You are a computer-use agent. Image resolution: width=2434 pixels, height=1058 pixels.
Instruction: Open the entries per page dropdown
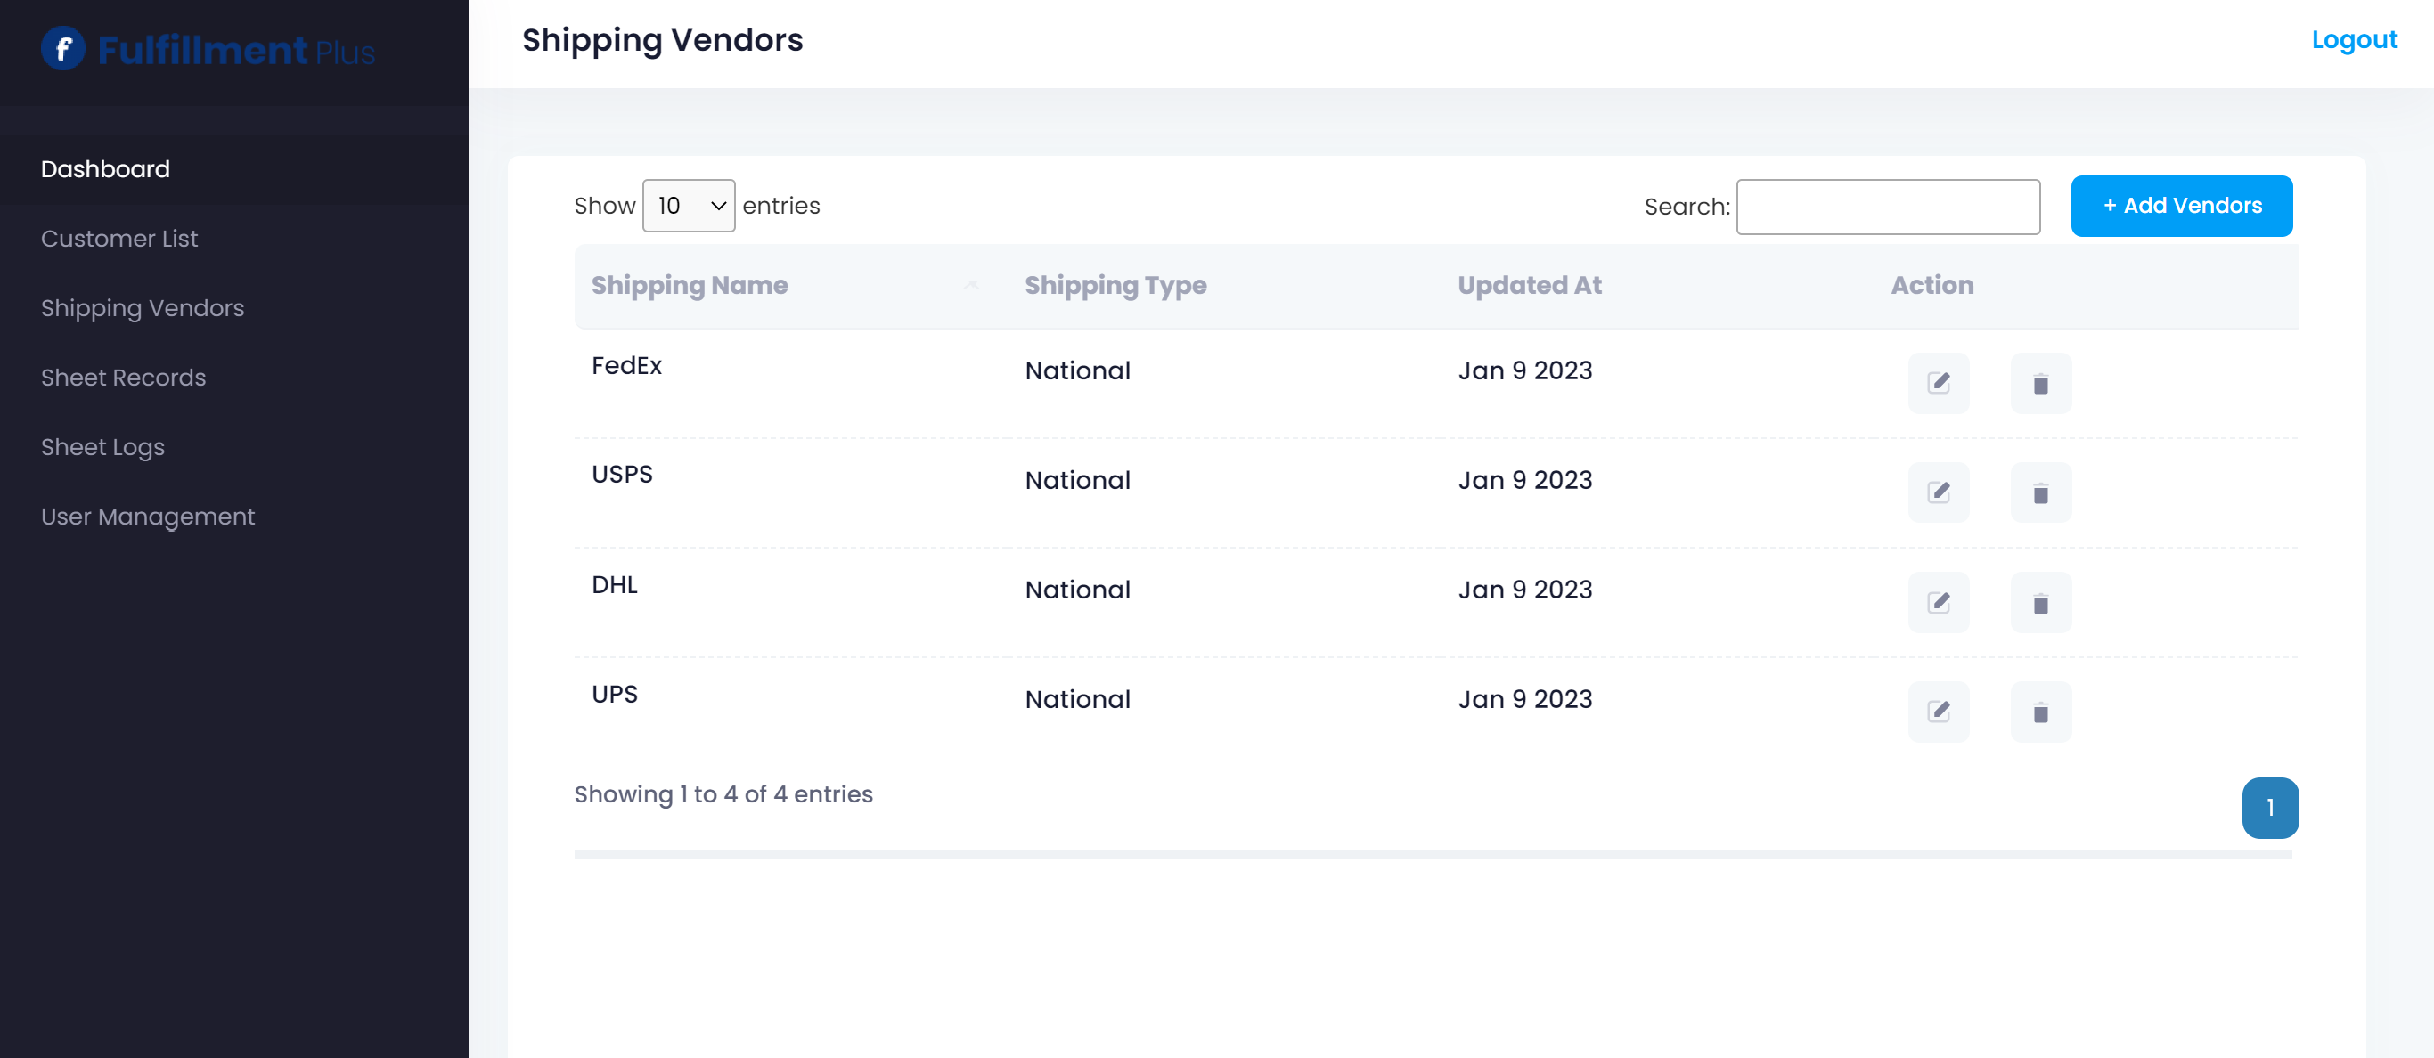688,205
